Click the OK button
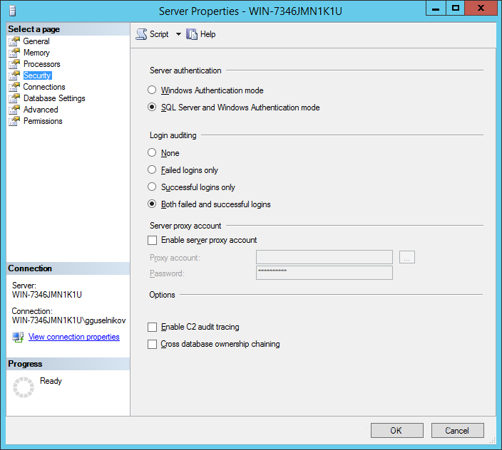 click(x=396, y=430)
